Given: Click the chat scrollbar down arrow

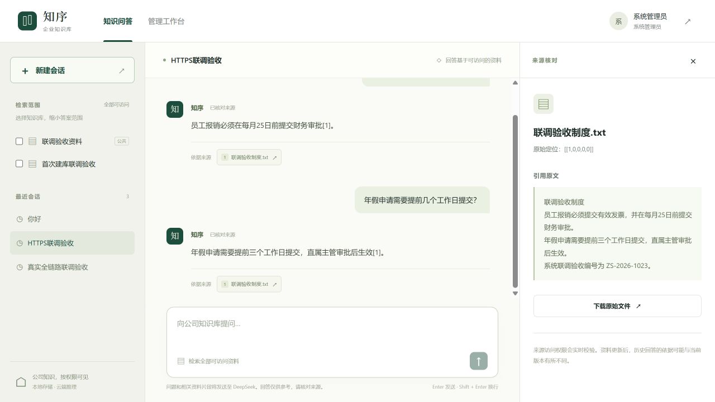Looking at the screenshot, I should coord(515,293).
